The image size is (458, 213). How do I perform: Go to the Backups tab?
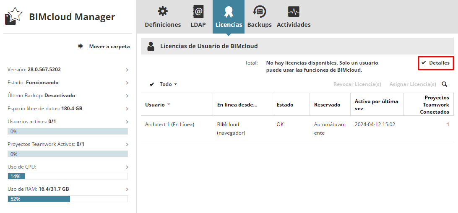tap(259, 17)
